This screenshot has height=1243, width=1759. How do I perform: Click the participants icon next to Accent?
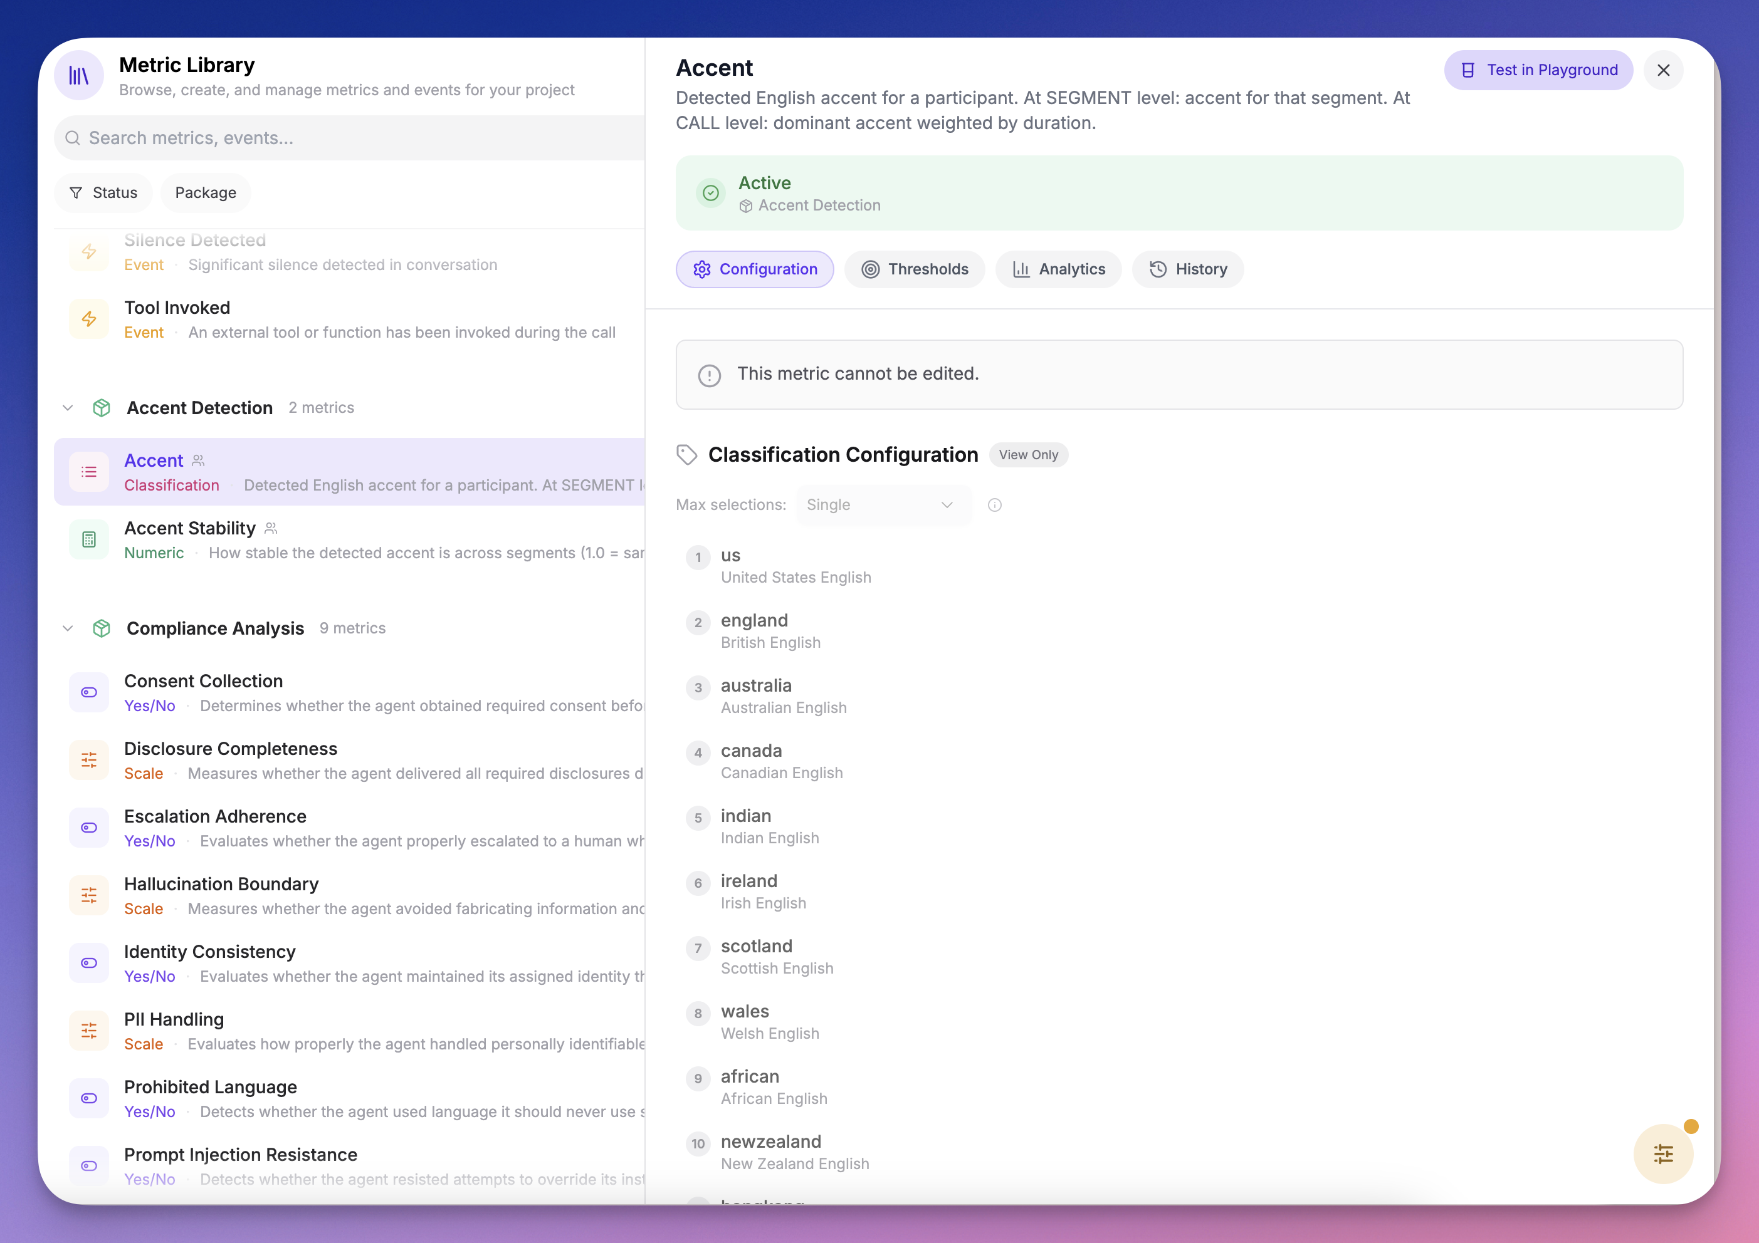pyautogui.click(x=199, y=460)
